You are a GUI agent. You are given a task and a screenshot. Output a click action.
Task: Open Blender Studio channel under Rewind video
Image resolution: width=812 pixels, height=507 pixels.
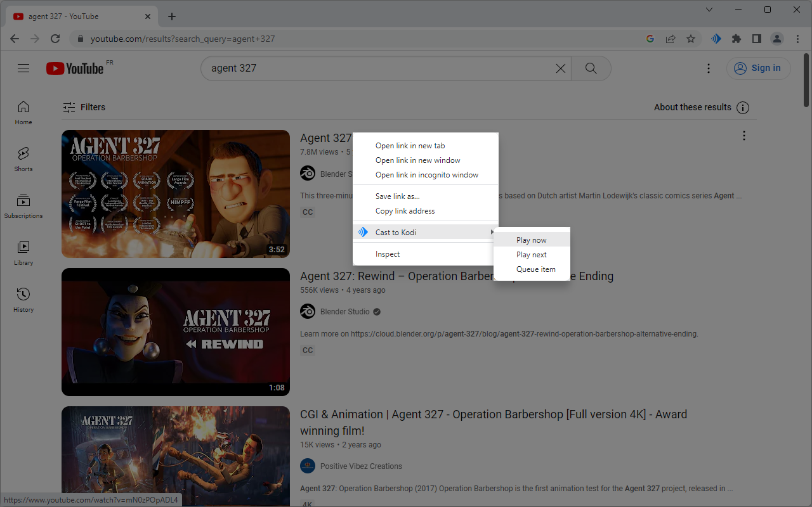tap(345, 312)
